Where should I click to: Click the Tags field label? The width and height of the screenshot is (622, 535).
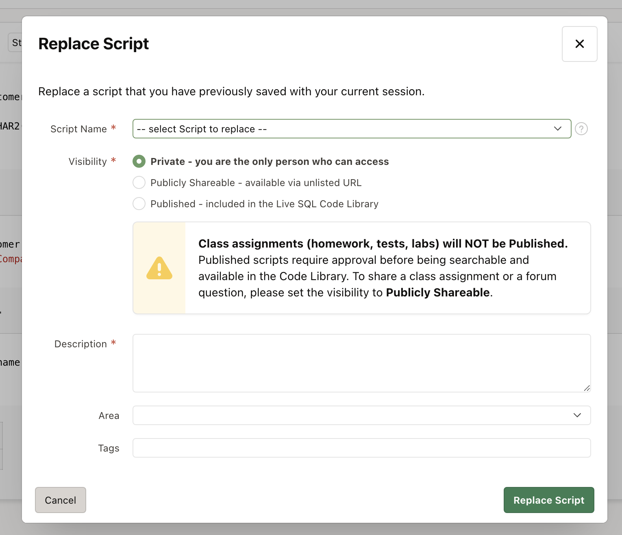click(109, 448)
